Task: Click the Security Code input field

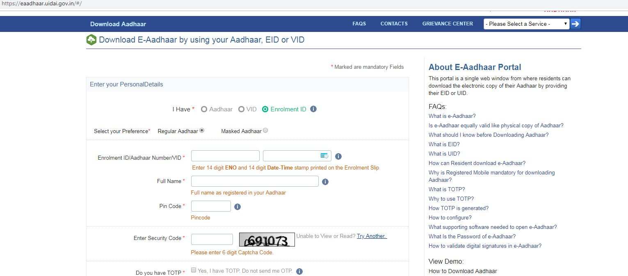Action: (212, 239)
